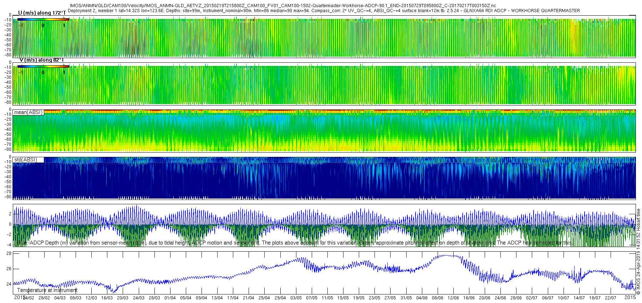The height and width of the screenshot is (303, 642).
Task: Click the '02/07' date tick label
Action: [532, 298]
